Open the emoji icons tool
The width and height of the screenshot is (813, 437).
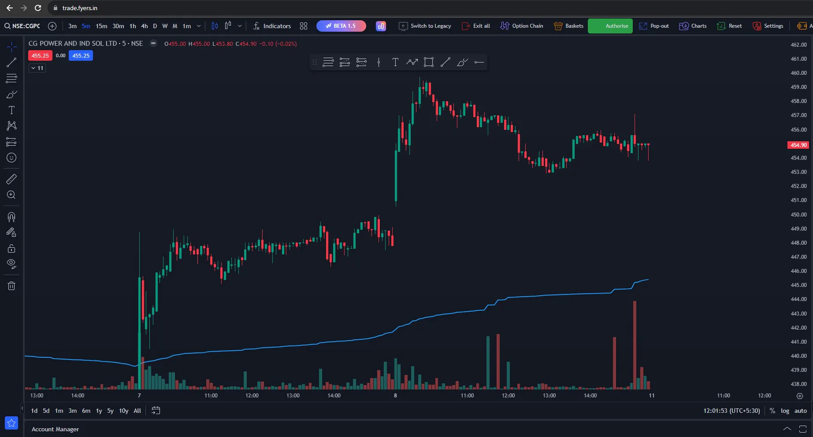pyautogui.click(x=11, y=158)
